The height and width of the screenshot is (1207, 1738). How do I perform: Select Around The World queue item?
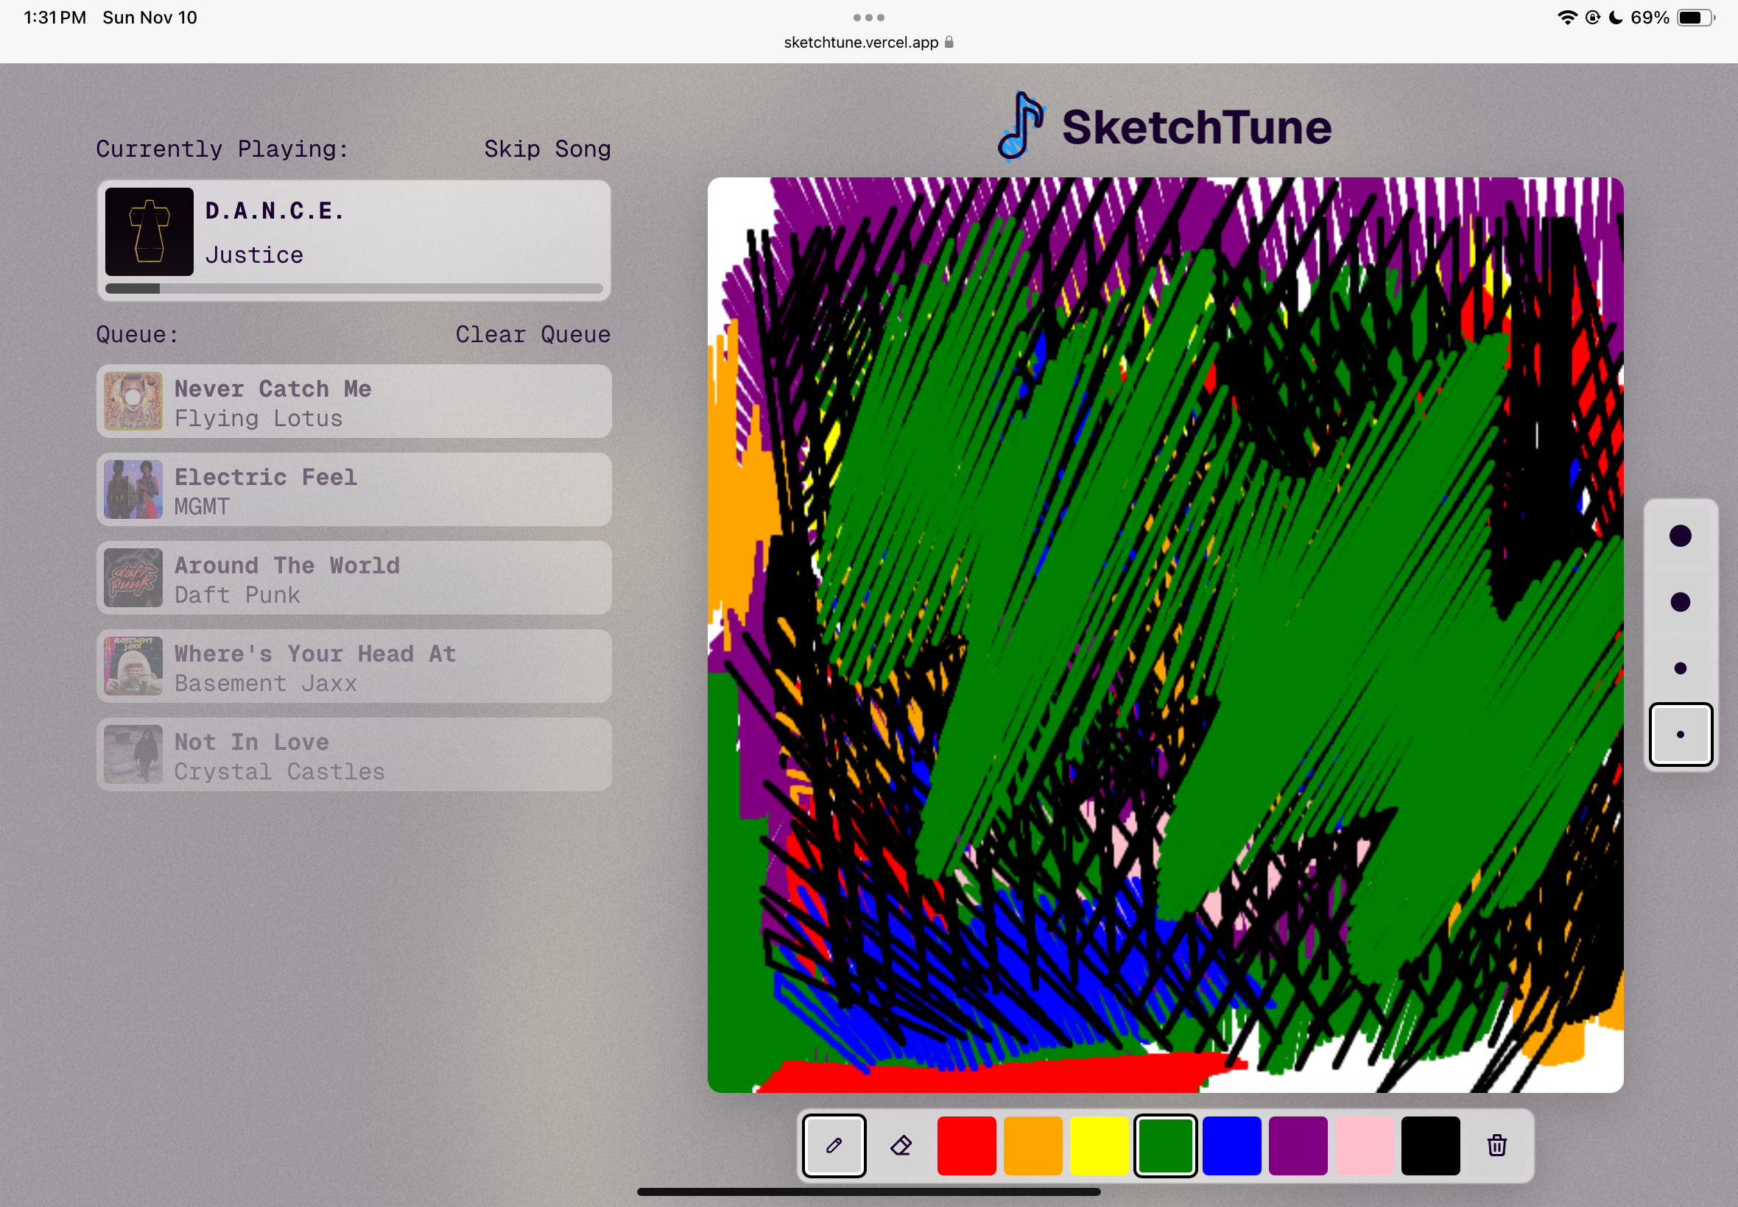pyautogui.click(x=353, y=578)
